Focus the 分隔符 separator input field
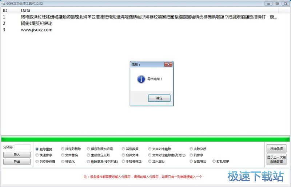This screenshot has height=187, width=291. pyautogui.click(x=23, y=147)
